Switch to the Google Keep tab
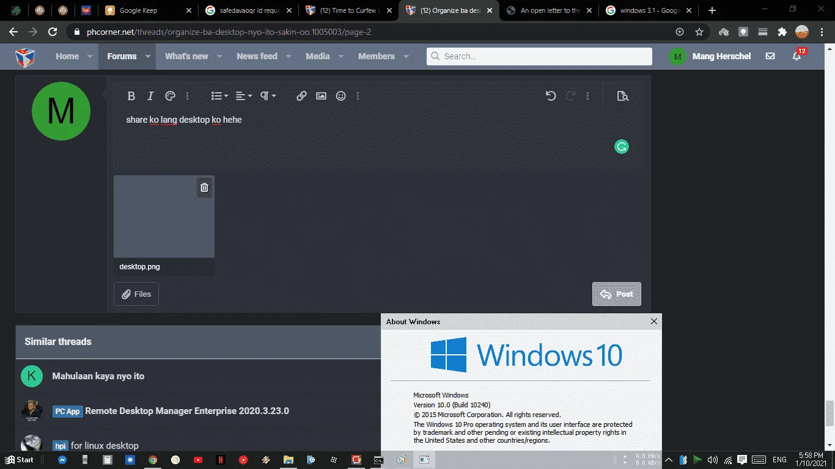This screenshot has width=835, height=469. (147, 10)
